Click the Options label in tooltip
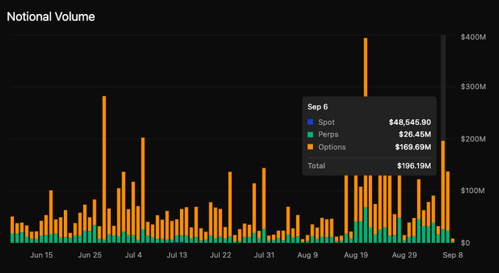This screenshot has width=499, height=273. 332,147
